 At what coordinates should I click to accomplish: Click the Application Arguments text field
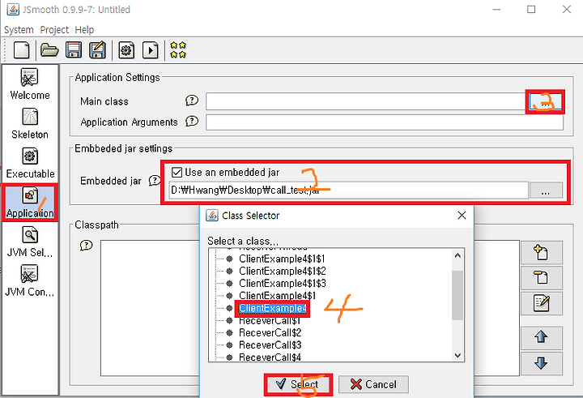click(x=385, y=122)
